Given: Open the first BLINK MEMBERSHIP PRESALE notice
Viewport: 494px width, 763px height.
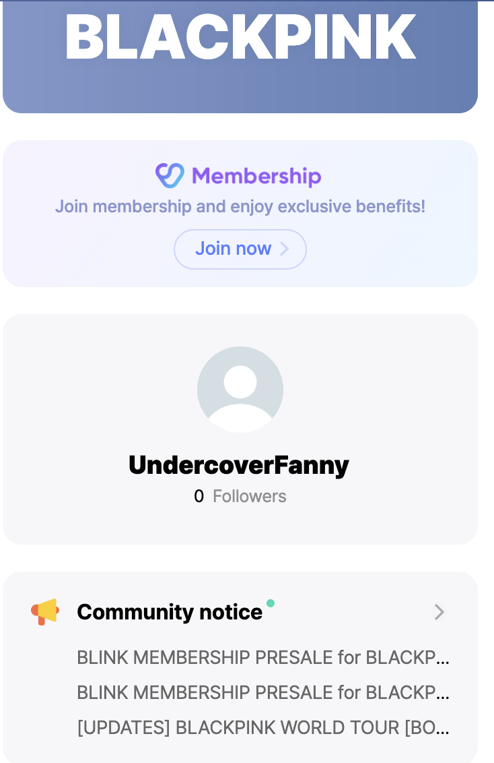Looking at the screenshot, I should tap(263, 657).
